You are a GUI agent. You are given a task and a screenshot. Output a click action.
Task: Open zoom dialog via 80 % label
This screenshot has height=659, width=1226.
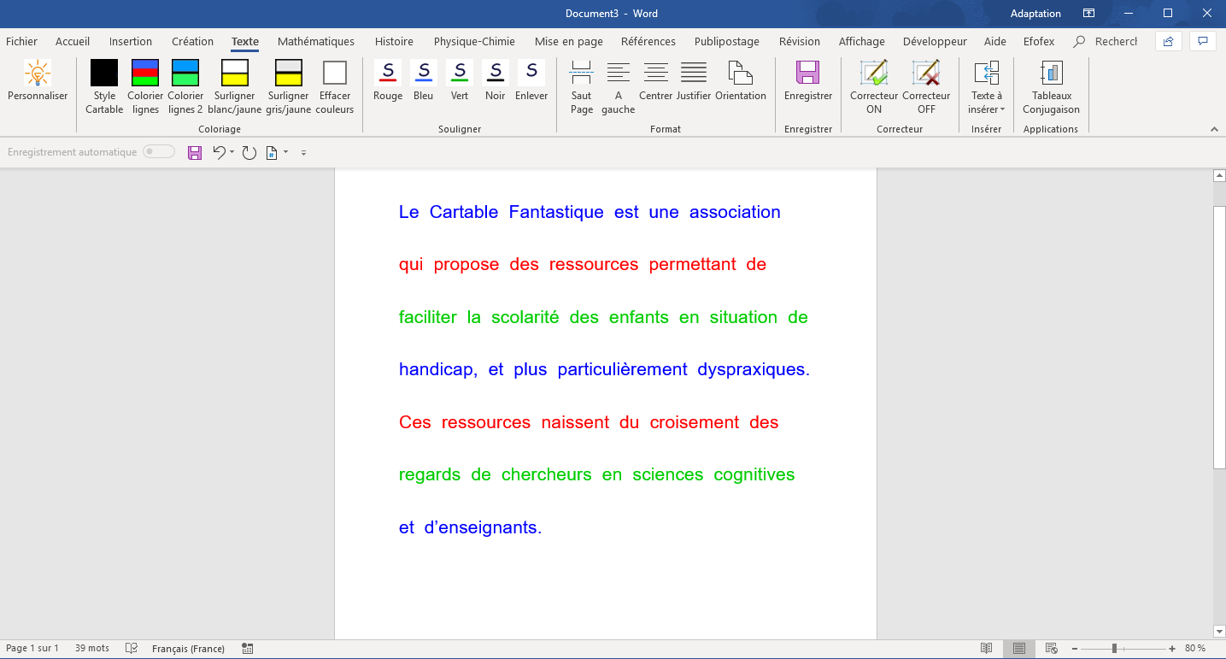(x=1195, y=649)
